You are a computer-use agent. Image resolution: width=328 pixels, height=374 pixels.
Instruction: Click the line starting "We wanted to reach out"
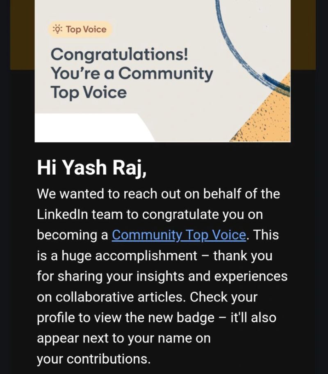click(158, 194)
